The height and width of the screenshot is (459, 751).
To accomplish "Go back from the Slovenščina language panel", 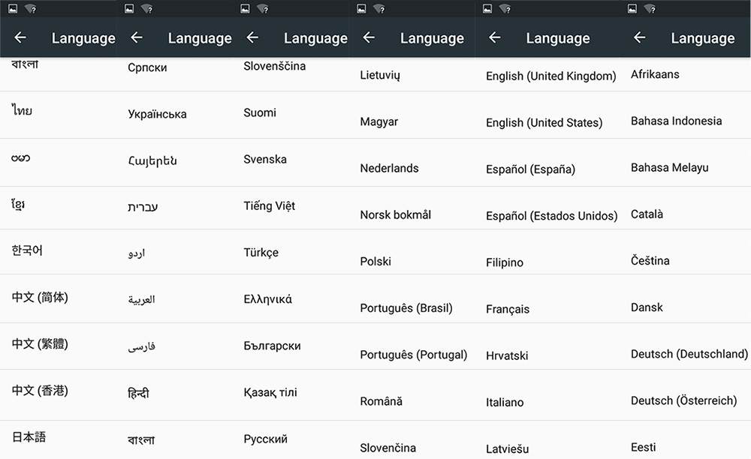I will coord(252,38).
